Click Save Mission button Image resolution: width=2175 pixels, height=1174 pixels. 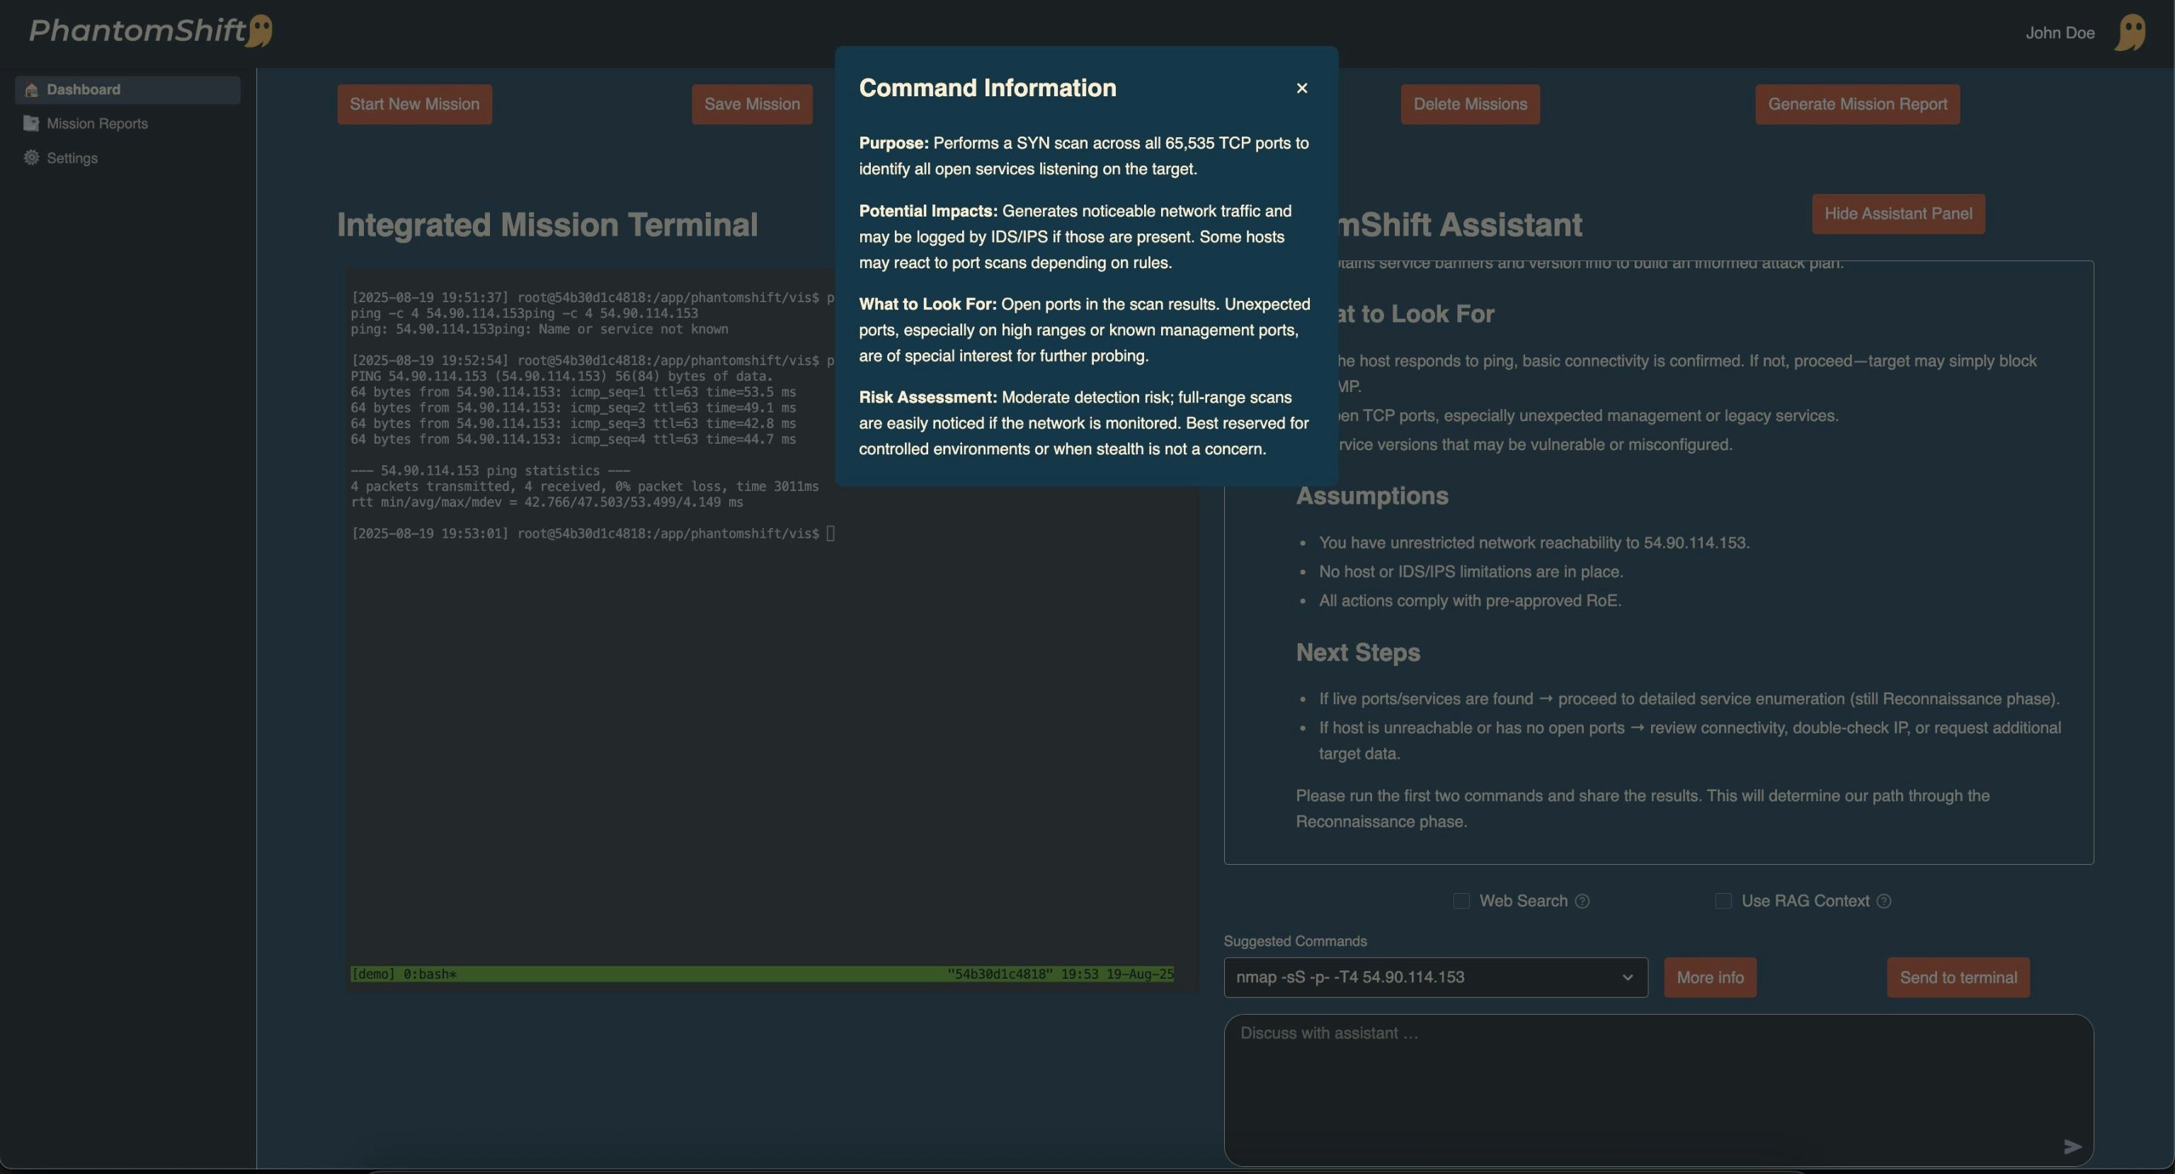click(x=753, y=105)
